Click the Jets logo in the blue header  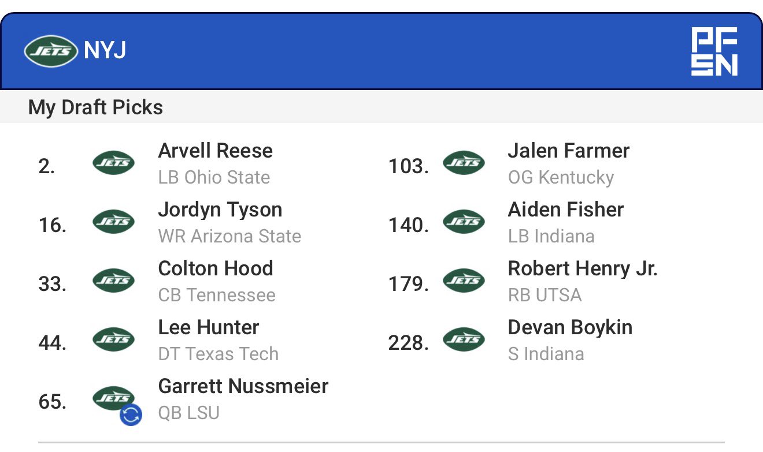[51, 51]
